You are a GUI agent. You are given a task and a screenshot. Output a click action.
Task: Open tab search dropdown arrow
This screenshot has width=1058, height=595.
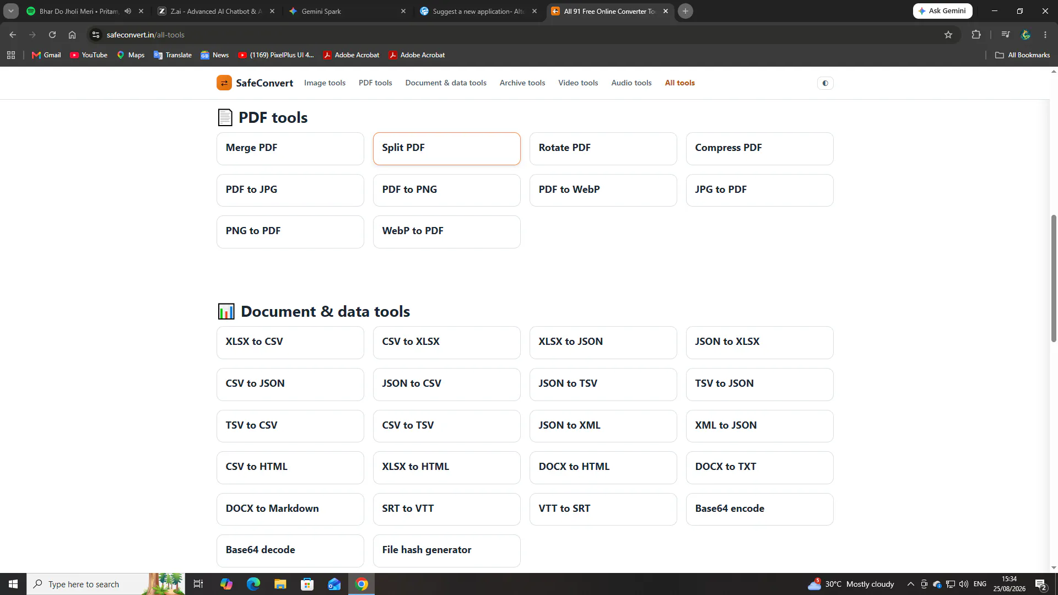(x=11, y=11)
